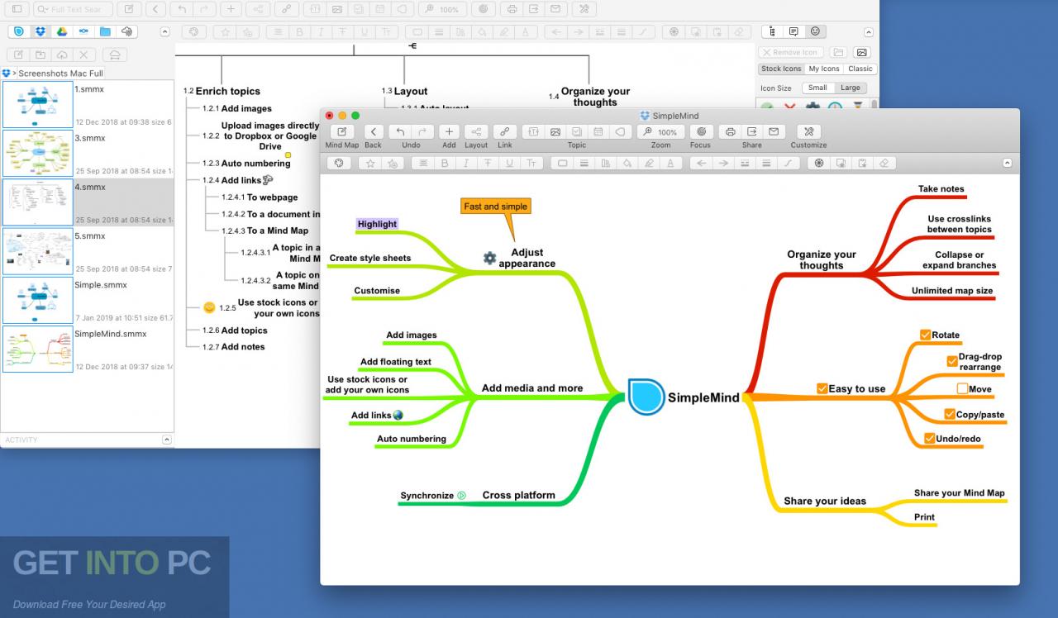
Task: Click the style palette icon in front window's format bar
Action: pyautogui.click(x=338, y=163)
